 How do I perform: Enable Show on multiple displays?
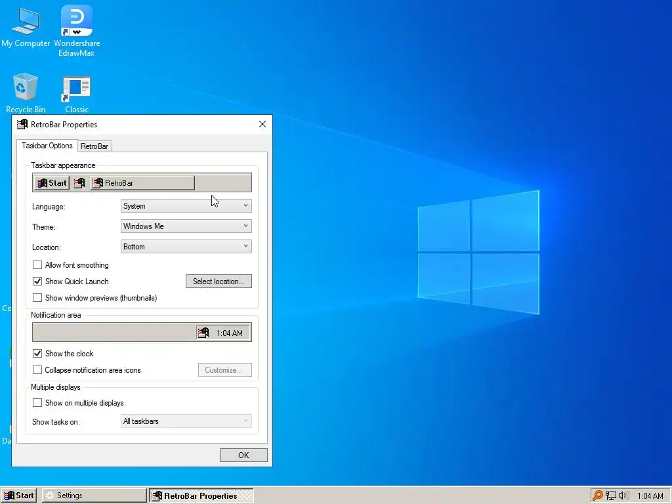click(37, 403)
